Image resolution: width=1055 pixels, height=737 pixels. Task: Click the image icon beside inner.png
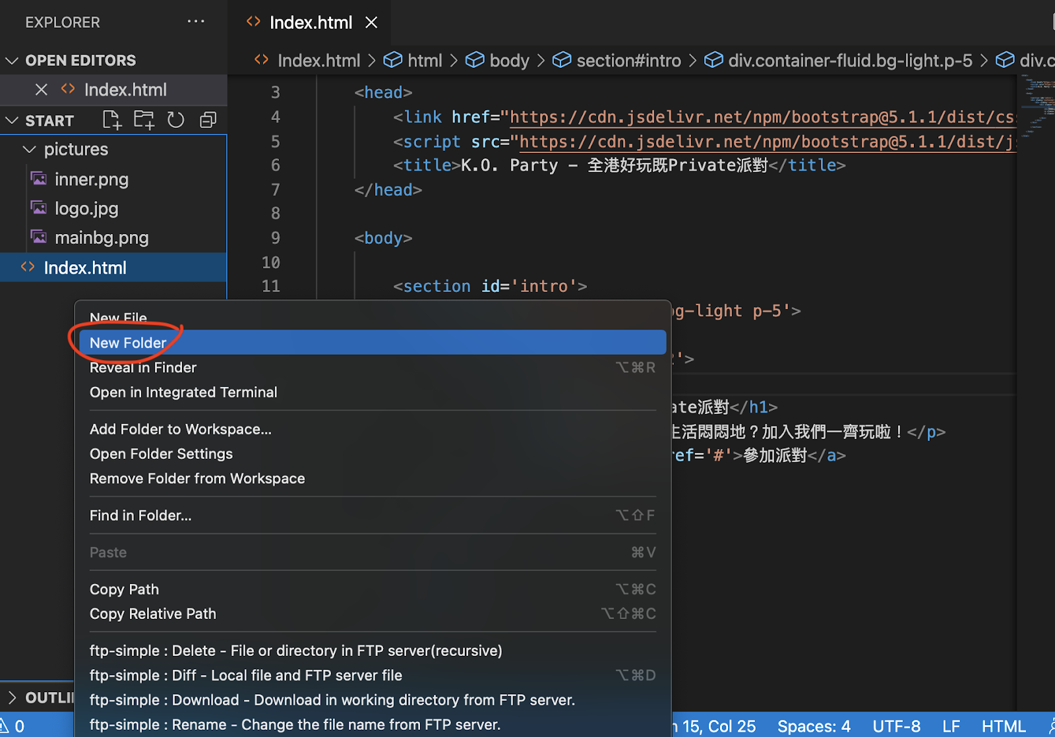click(39, 178)
